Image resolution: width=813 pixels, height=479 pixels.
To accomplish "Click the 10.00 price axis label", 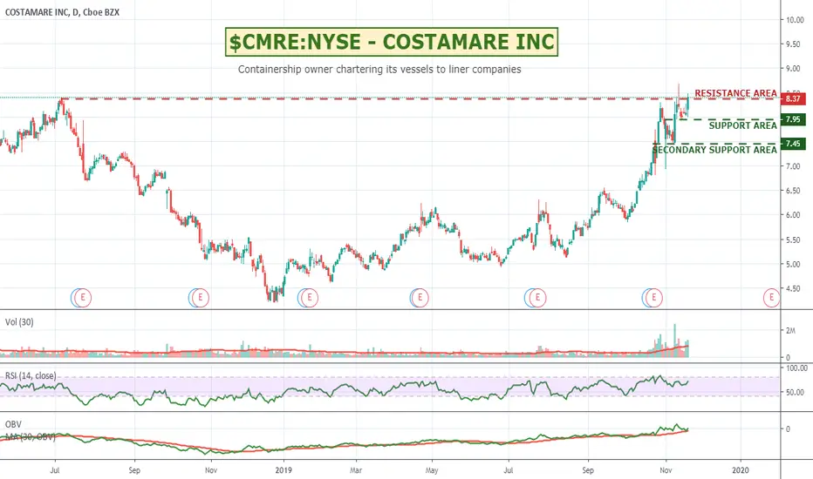I will (795, 20).
